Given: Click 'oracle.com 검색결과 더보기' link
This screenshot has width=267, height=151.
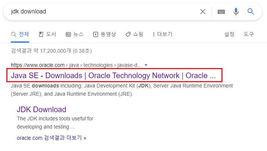Looking at the screenshot, I should pos(52,138).
